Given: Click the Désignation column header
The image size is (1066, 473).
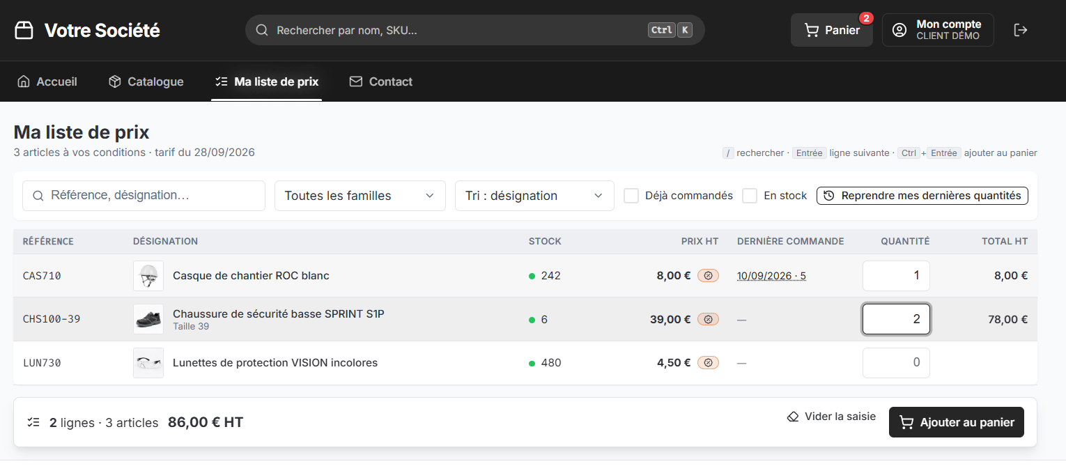Looking at the screenshot, I should 165,242.
